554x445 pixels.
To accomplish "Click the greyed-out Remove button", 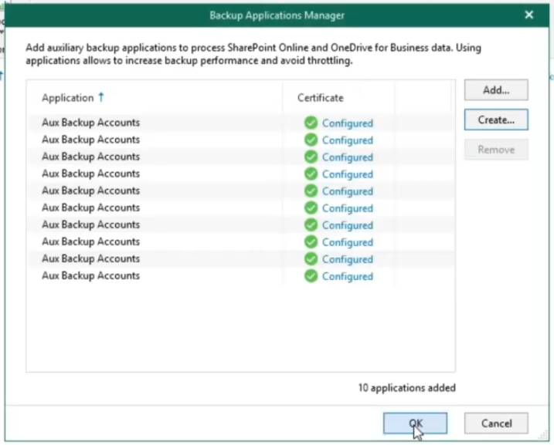I will [x=496, y=150].
